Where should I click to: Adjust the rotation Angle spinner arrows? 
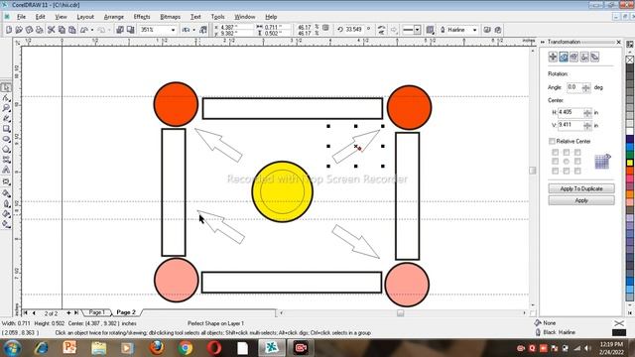[x=586, y=87]
